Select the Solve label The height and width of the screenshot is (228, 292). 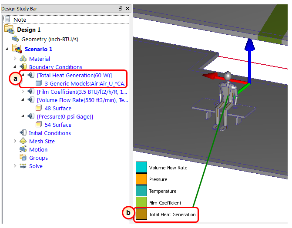(36, 166)
